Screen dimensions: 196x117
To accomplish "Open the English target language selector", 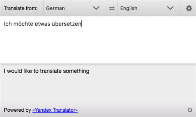I will pyautogui.click(x=149, y=8).
